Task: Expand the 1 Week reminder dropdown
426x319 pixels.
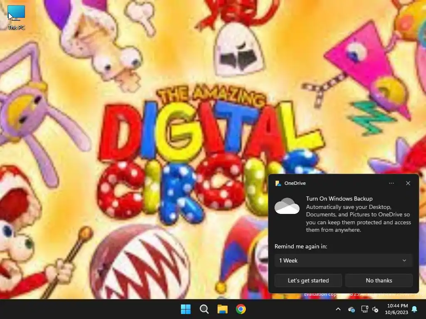Action: [x=343, y=260]
